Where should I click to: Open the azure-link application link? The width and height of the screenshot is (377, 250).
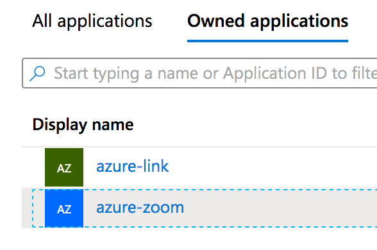(x=133, y=167)
